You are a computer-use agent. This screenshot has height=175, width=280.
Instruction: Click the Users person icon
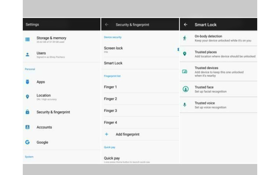pos(27,55)
